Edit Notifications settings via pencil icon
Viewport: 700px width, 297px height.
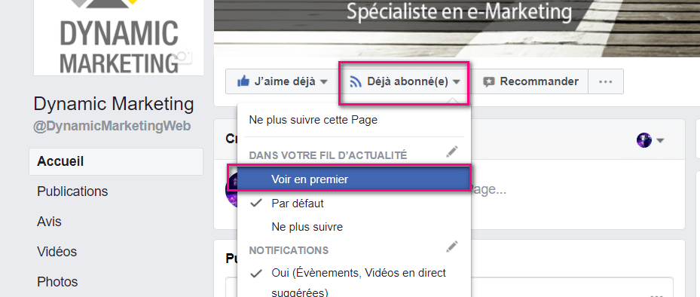tap(452, 247)
